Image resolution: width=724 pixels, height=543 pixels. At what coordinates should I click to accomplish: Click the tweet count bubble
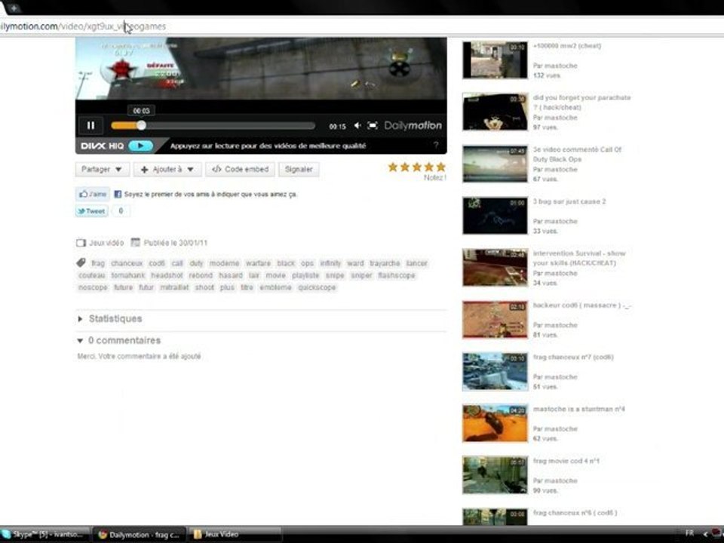tap(121, 211)
